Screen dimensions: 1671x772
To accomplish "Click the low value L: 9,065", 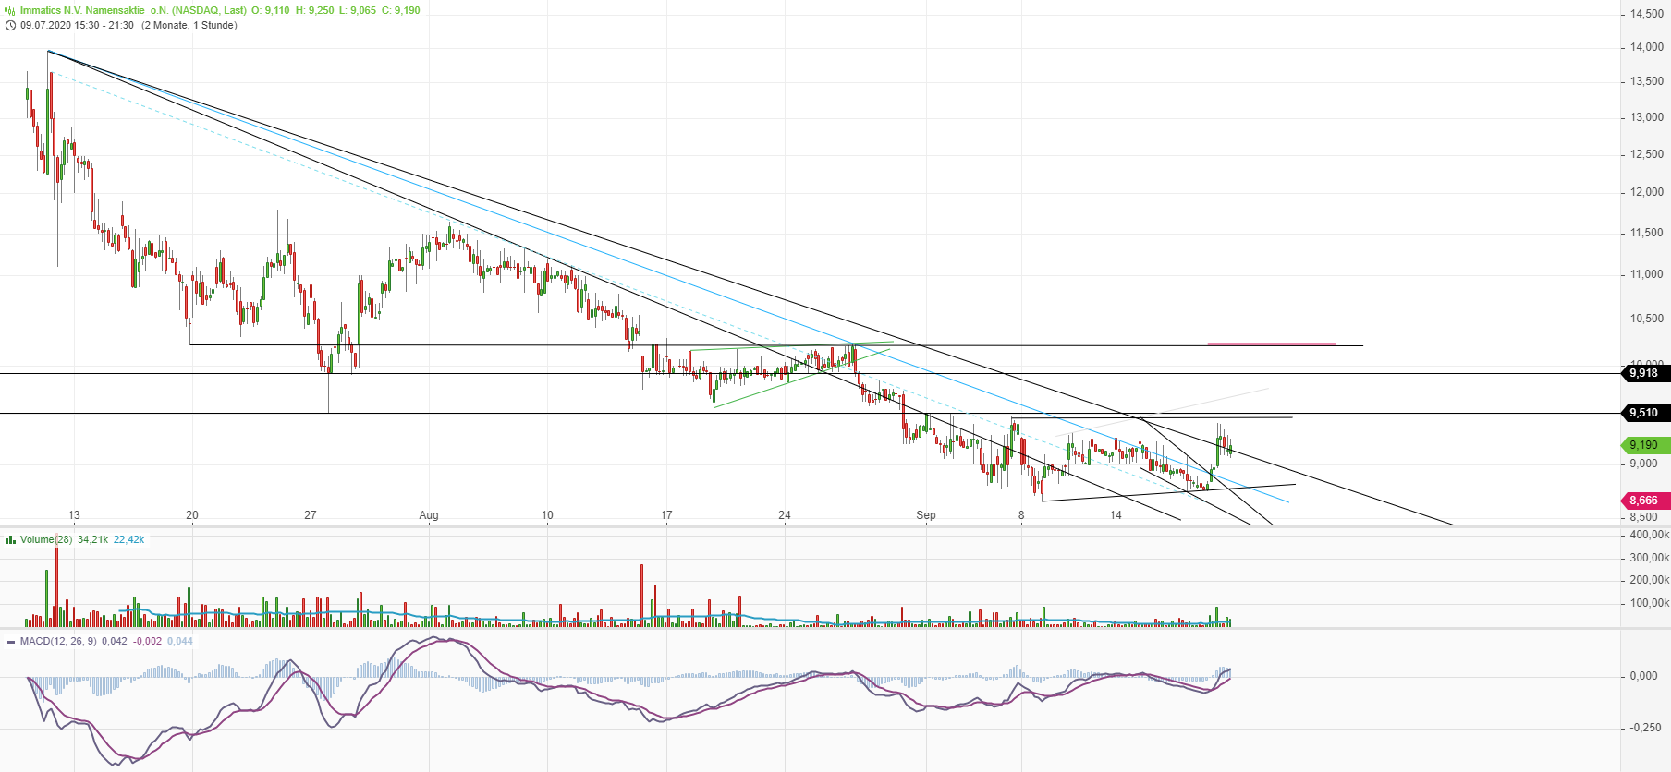I will pyautogui.click(x=358, y=11).
